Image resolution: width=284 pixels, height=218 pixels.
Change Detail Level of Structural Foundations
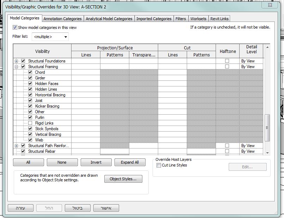pyautogui.click(x=251, y=61)
